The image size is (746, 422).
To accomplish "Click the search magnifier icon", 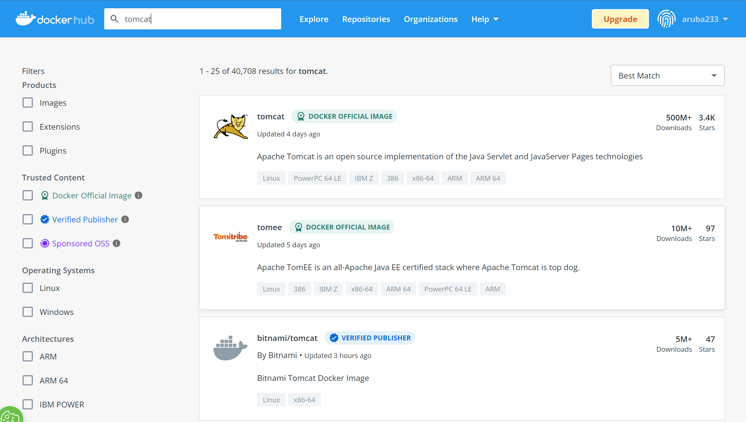I will click(114, 19).
